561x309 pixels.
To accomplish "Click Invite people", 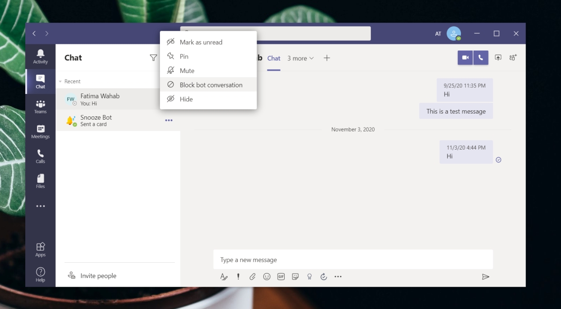I will point(92,276).
